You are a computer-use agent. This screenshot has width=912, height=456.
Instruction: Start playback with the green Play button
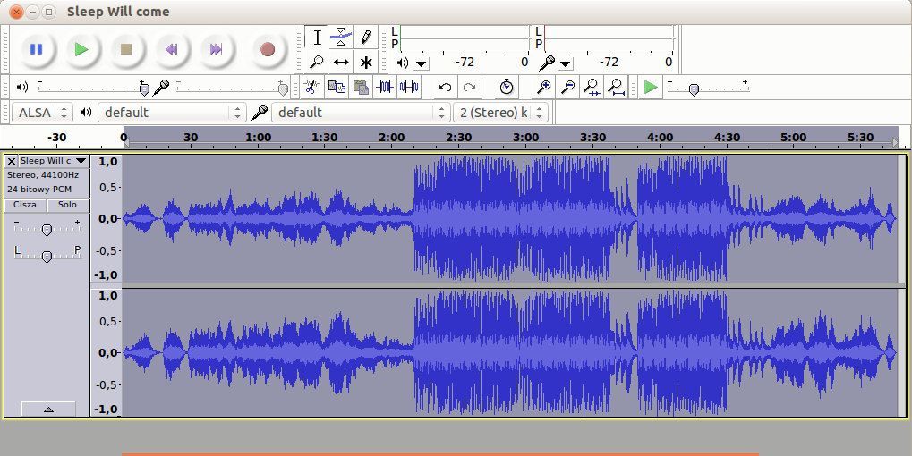[x=81, y=49]
